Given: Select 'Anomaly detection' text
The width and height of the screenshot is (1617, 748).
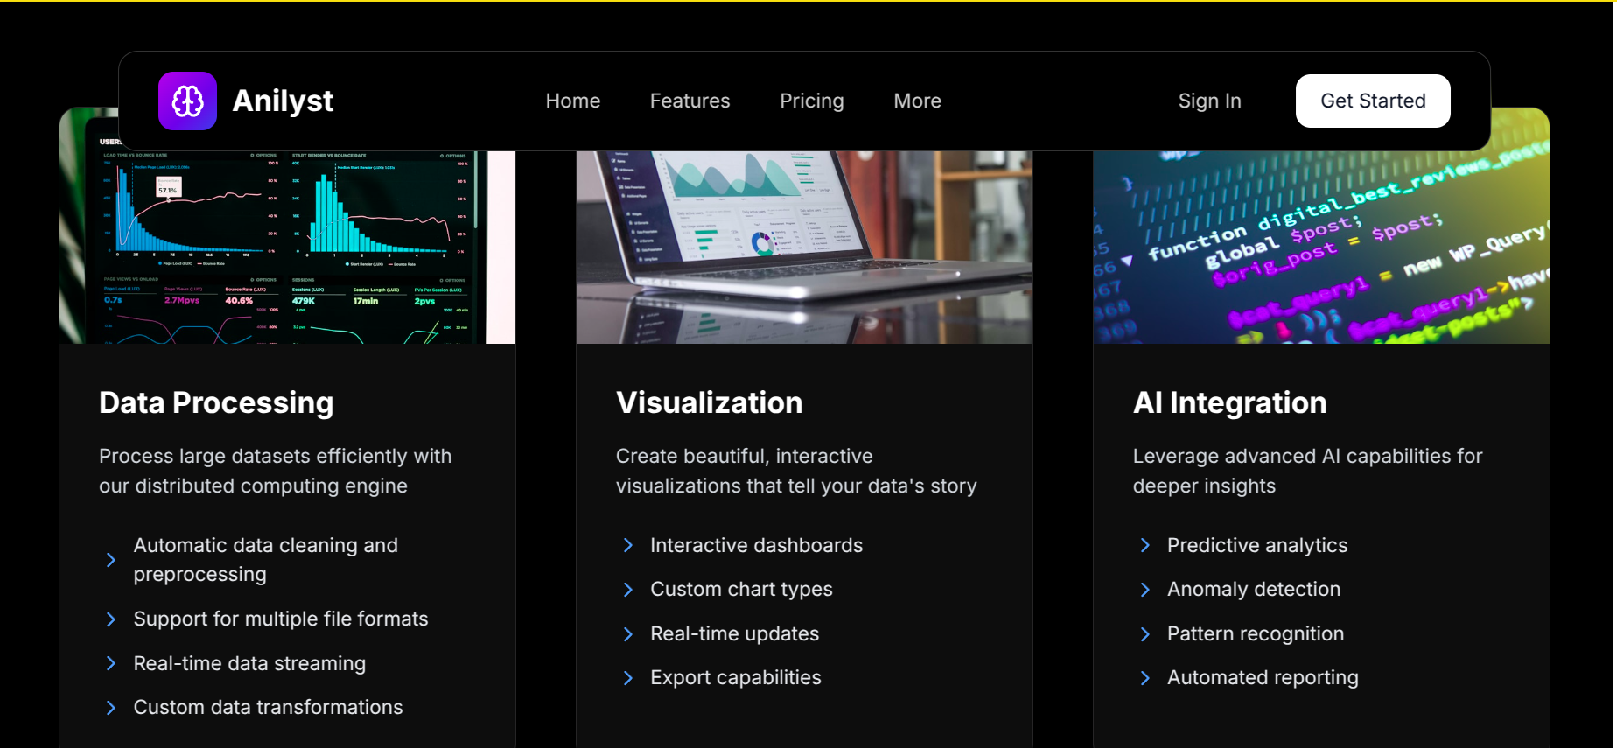Looking at the screenshot, I should click(1254, 590).
